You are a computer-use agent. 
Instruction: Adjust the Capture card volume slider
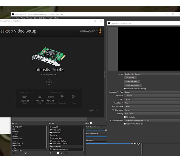tap(110, 143)
